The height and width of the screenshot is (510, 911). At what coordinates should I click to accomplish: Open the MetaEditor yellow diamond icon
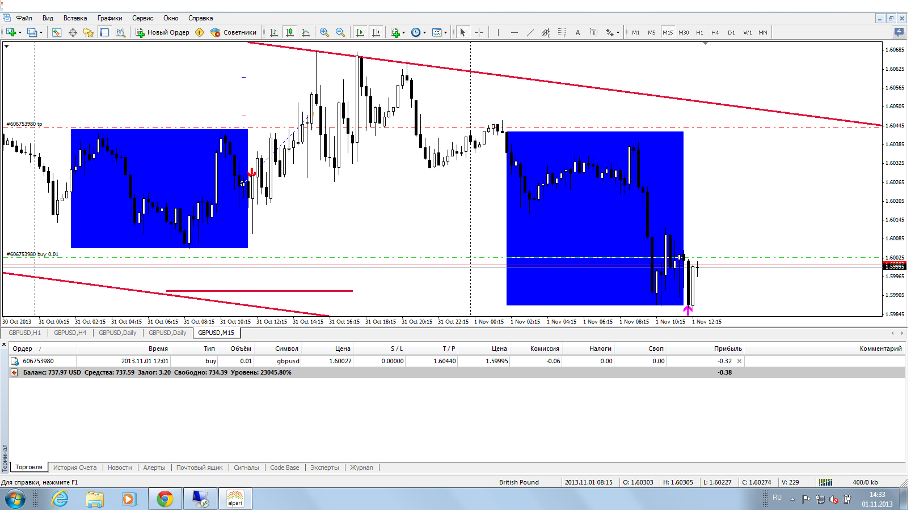coord(200,32)
